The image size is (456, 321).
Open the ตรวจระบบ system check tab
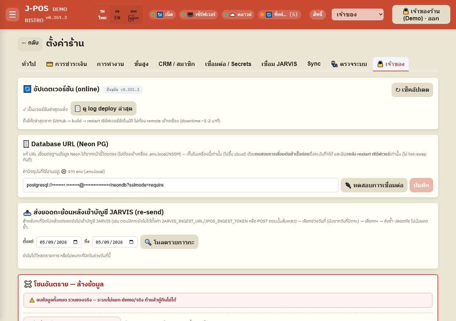(349, 64)
